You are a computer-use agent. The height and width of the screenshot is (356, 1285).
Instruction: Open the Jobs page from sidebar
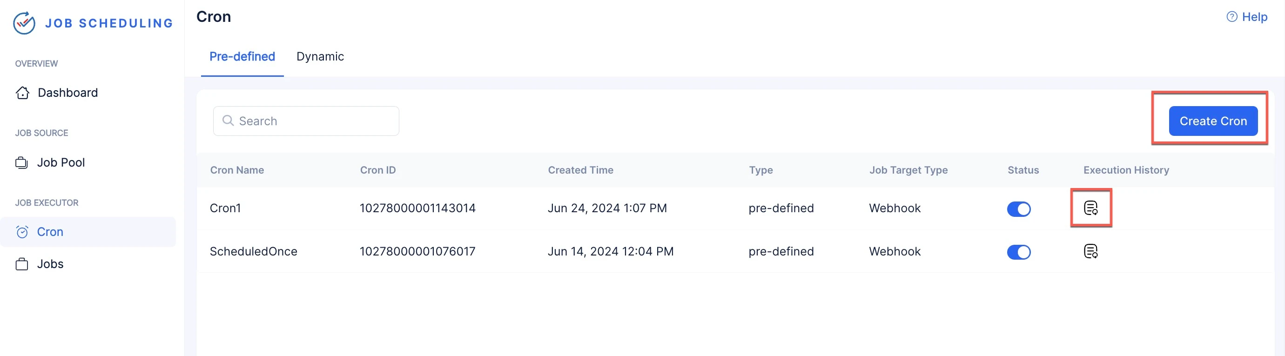coord(50,264)
